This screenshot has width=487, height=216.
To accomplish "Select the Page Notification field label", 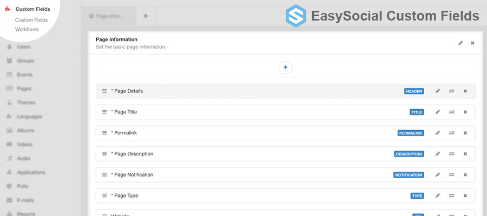I will click(133, 175).
